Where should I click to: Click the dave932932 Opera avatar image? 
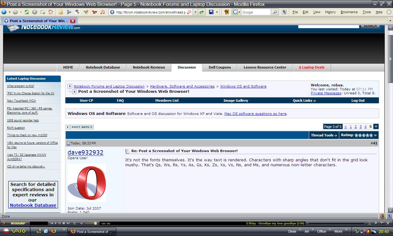coord(87,183)
